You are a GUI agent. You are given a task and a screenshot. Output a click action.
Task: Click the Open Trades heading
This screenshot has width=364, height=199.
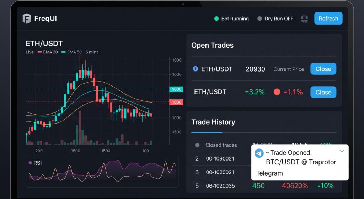point(213,45)
